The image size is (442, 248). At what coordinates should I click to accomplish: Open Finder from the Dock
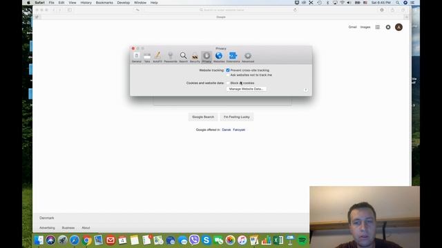[x=39, y=240]
